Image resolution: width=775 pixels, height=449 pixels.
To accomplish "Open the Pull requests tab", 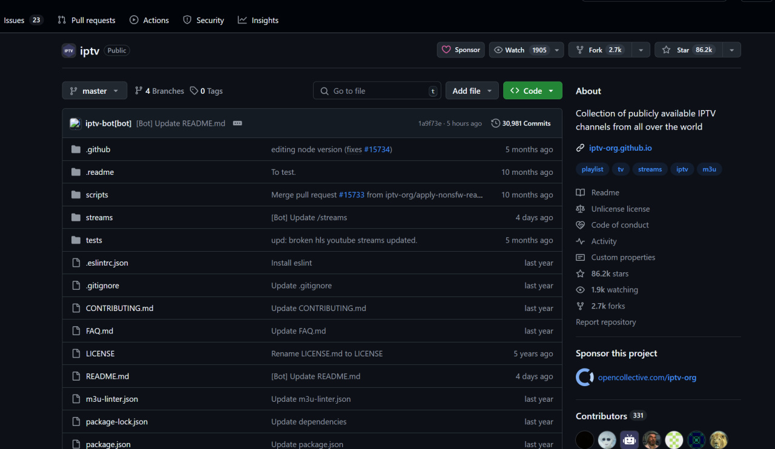I will coord(87,20).
